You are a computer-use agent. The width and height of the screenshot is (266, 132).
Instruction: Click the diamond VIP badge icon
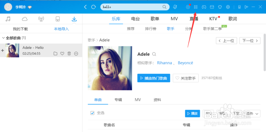pyautogui.click(x=30, y=7)
